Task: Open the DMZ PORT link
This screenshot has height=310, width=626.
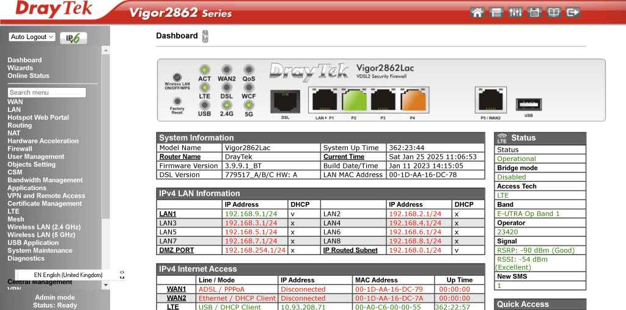Action: click(x=177, y=250)
